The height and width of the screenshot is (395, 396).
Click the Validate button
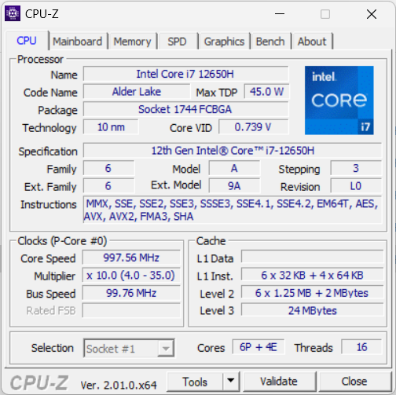click(279, 382)
